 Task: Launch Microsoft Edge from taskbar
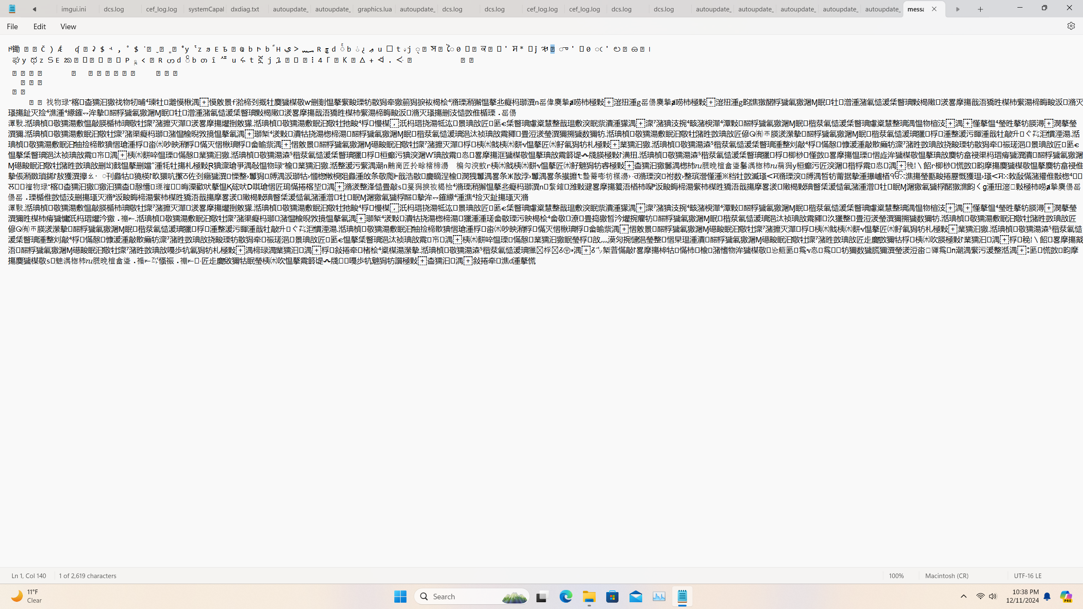tap(566, 596)
